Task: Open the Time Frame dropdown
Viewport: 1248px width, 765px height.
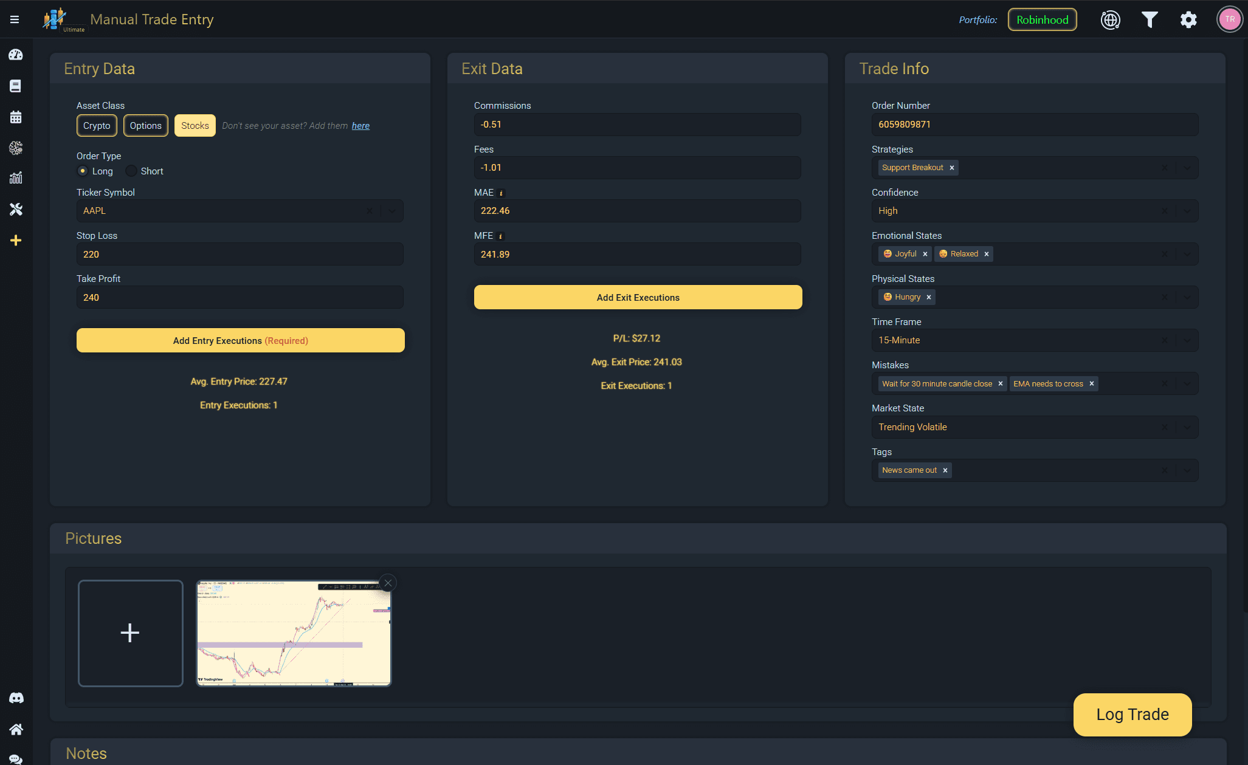Action: pos(1187,340)
